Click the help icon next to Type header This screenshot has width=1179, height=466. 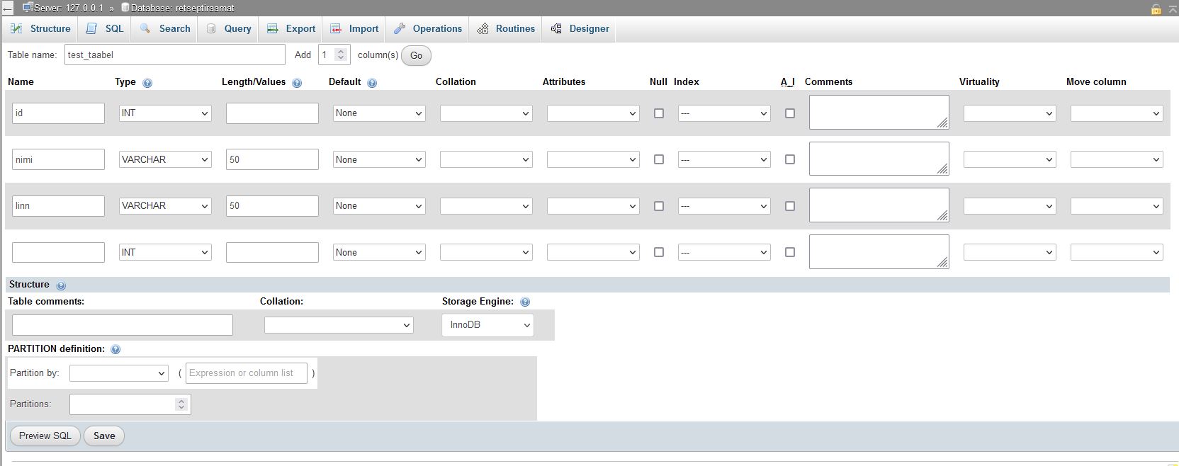(147, 83)
